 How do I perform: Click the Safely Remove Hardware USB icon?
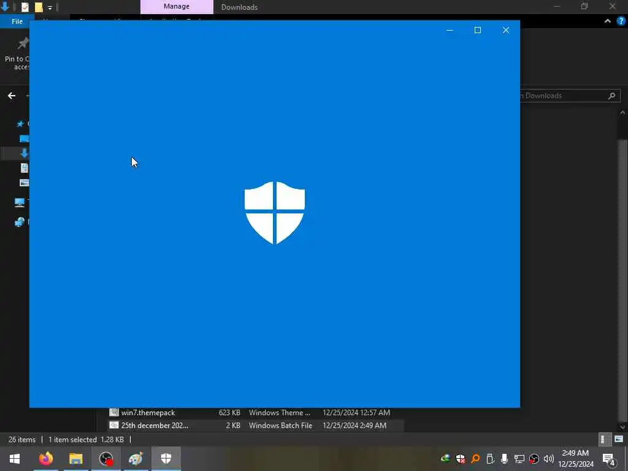[490, 459]
